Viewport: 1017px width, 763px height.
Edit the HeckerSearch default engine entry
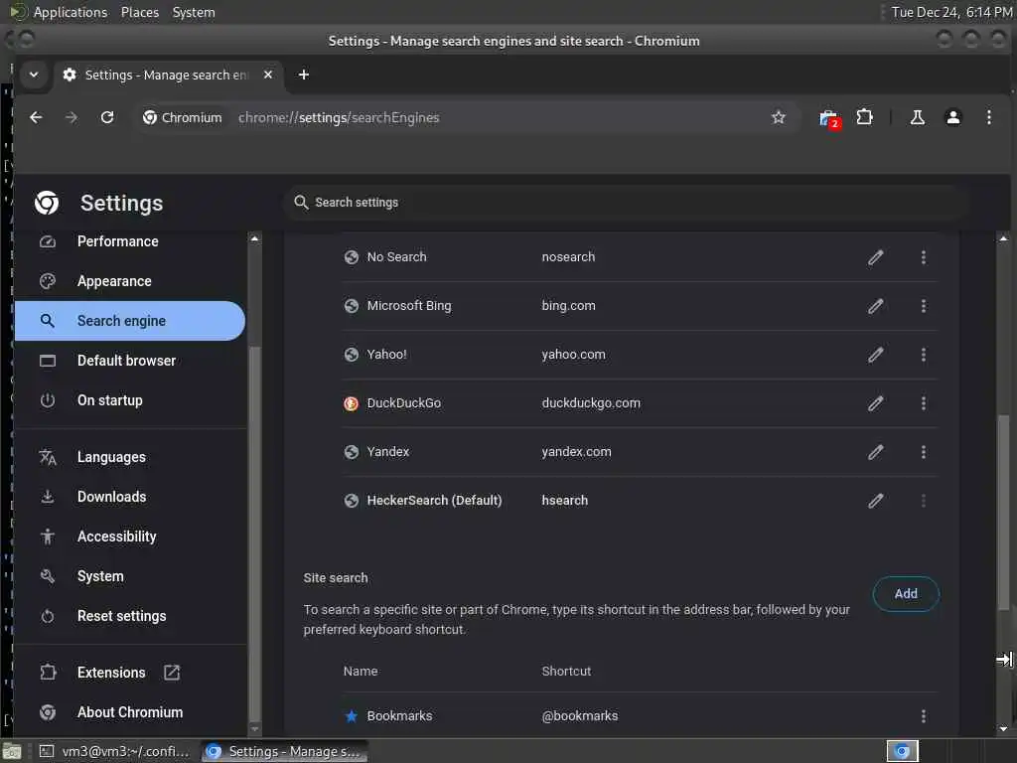876,501
